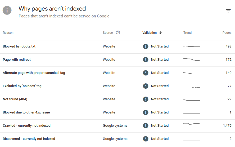
Task: Open Alternate page with proper canonical tag
Action: point(34,73)
